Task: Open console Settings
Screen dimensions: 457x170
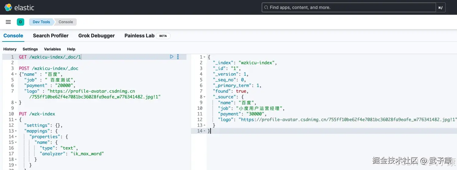Action: coord(30,49)
